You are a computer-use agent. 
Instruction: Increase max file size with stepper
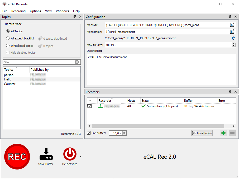(x=234, y=44)
